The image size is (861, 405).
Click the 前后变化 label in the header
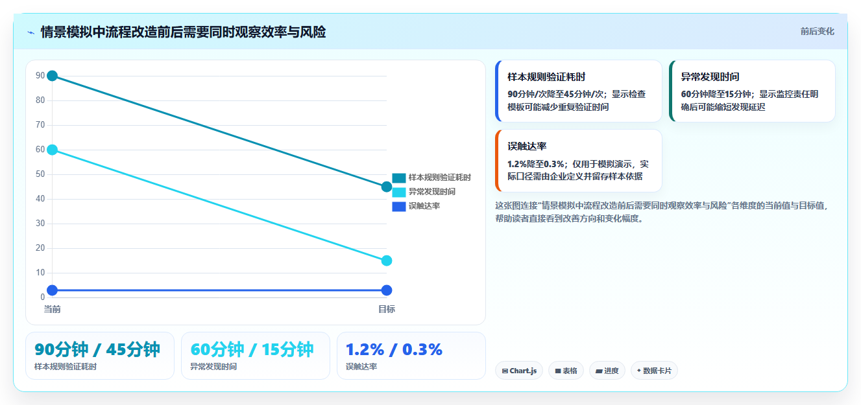[817, 31]
